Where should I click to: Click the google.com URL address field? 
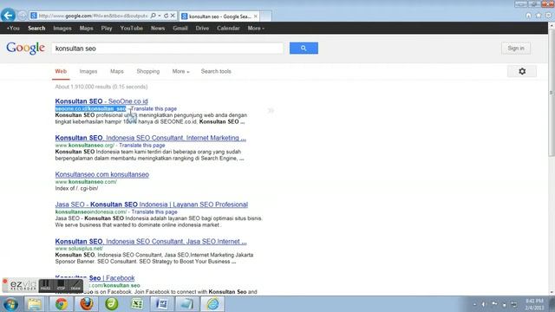[x=93, y=16]
